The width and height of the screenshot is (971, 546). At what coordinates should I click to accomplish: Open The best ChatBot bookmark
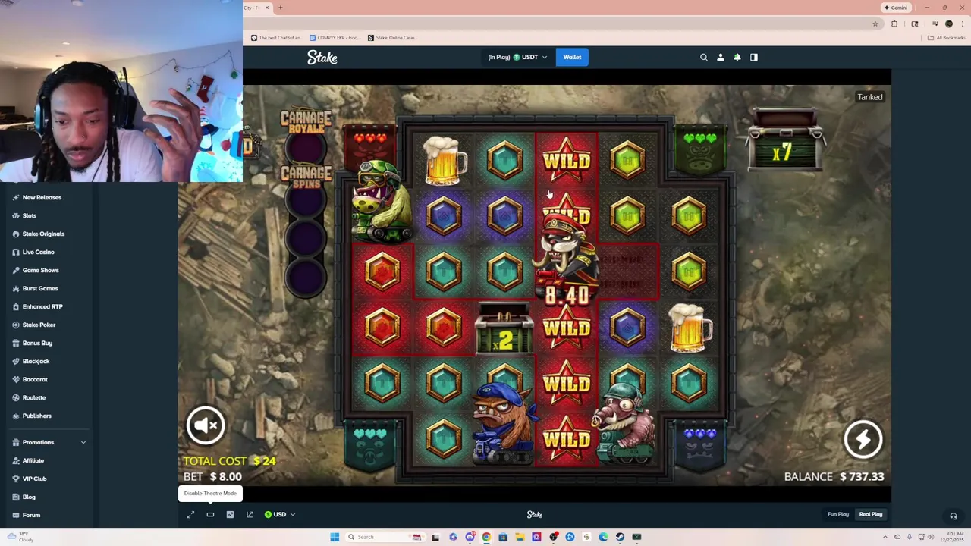click(276, 38)
